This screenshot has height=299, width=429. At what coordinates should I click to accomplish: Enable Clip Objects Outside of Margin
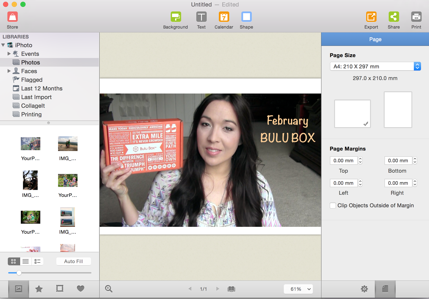(x=333, y=206)
